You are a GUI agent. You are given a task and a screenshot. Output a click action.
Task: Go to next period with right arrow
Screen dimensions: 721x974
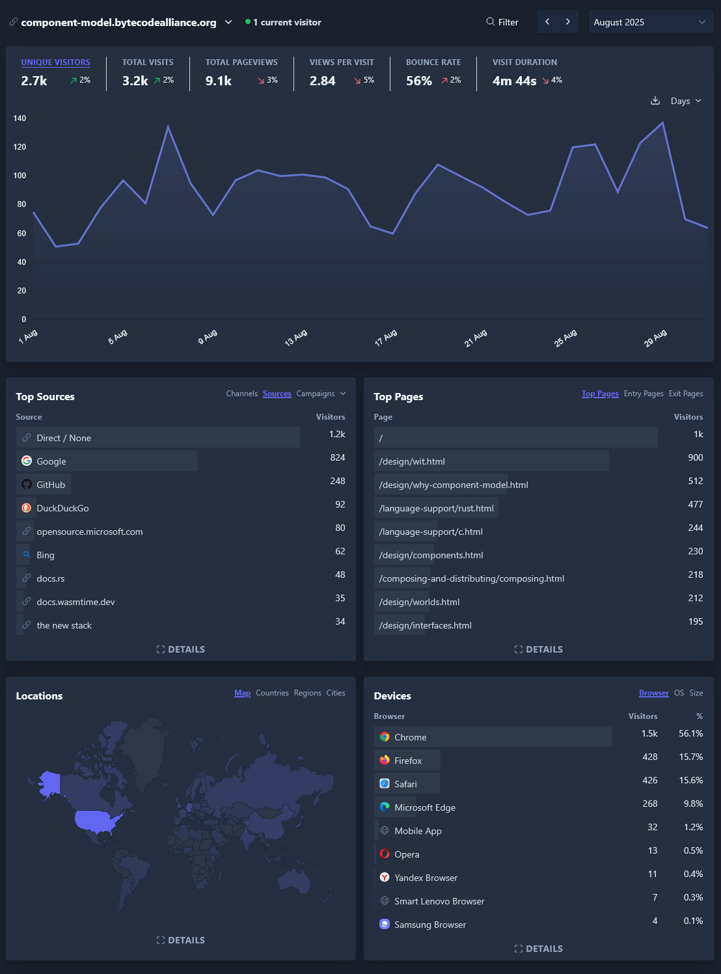pyautogui.click(x=568, y=22)
